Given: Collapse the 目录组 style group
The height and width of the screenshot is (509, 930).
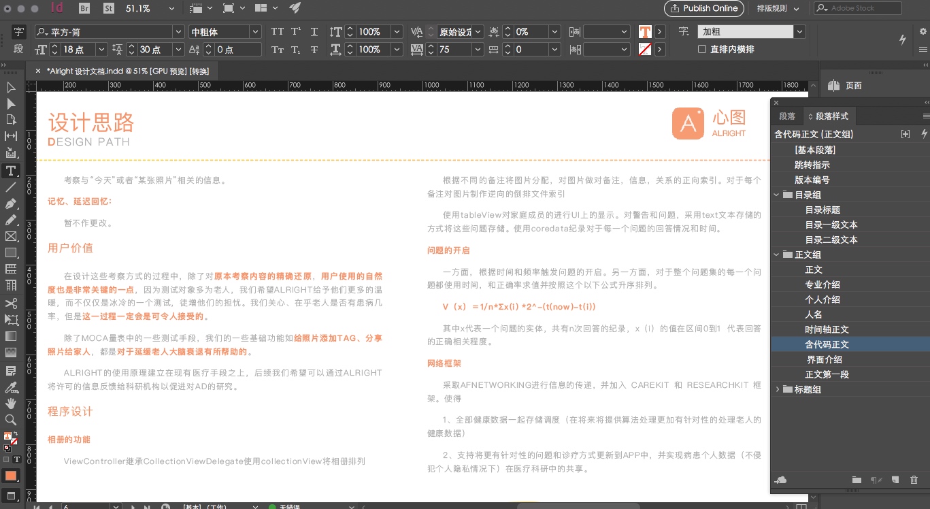Looking at the screenshot, I should [778, 195].
